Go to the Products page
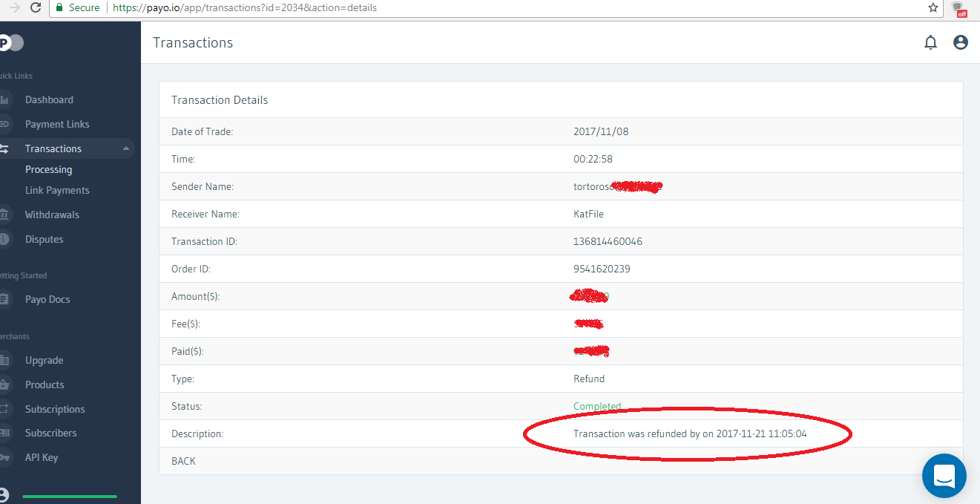Image resolution: width=980 pixels, height=504 pixels. click(45, 384)
